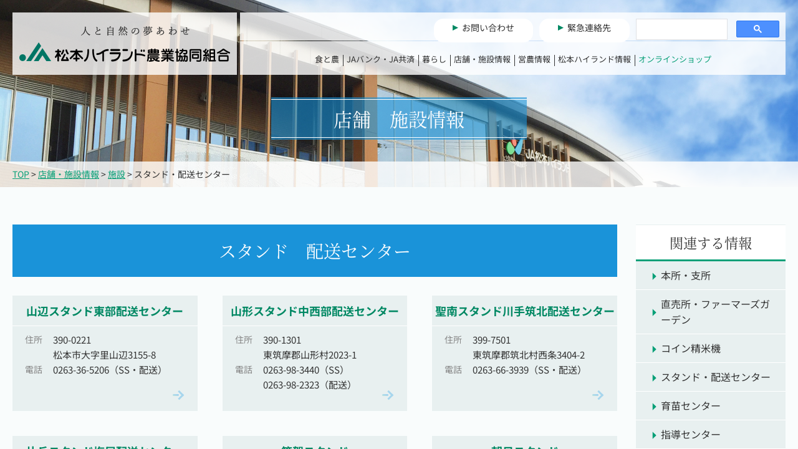Screen dimensions: 798x449
Task: Open the オンラインショップ link
Action: click(x=675, y=59)
